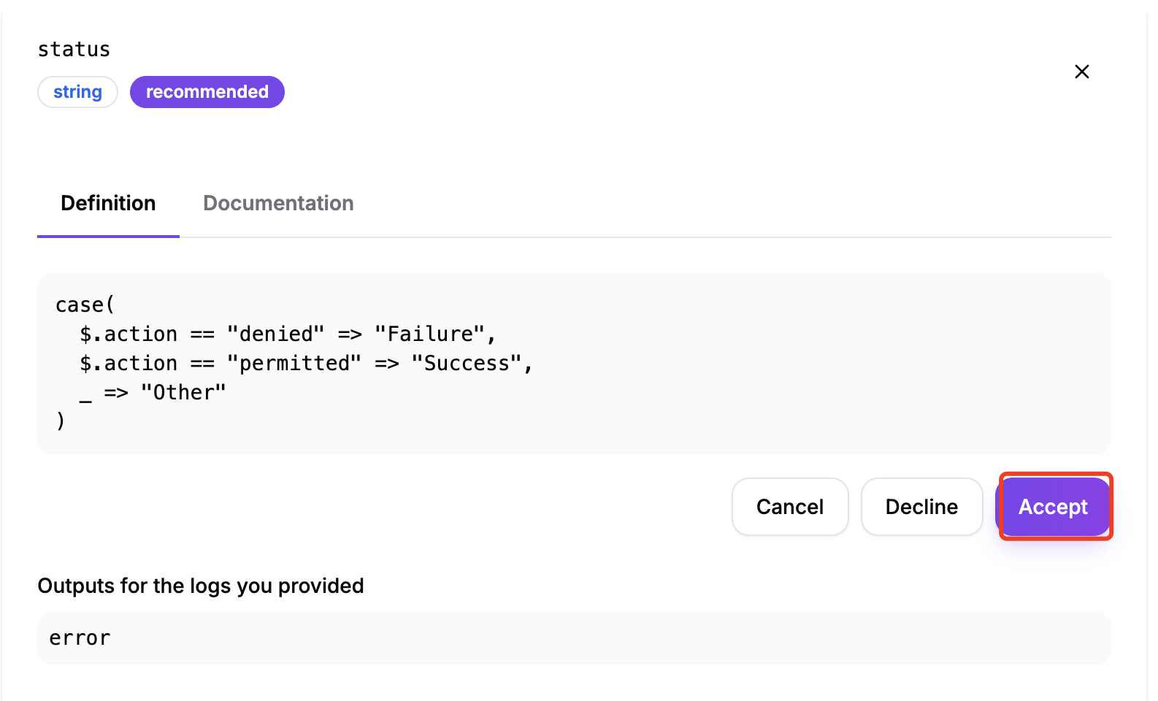Open the Documentation tab
The height and width of the screenshot is (701, 1158).
278,203
